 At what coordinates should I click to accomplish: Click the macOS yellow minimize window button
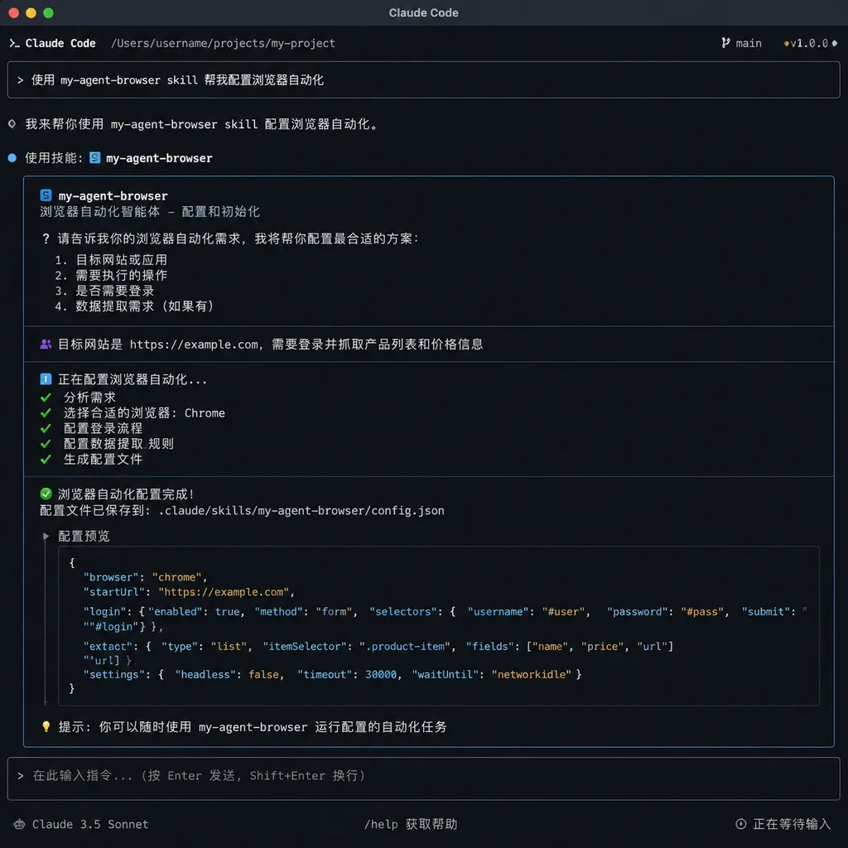pos(31,13)
